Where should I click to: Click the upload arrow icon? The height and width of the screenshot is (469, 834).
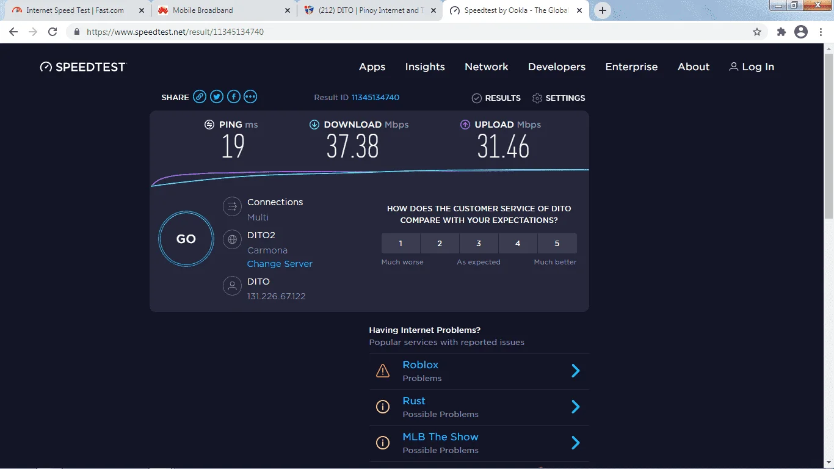tap(465, 125)
